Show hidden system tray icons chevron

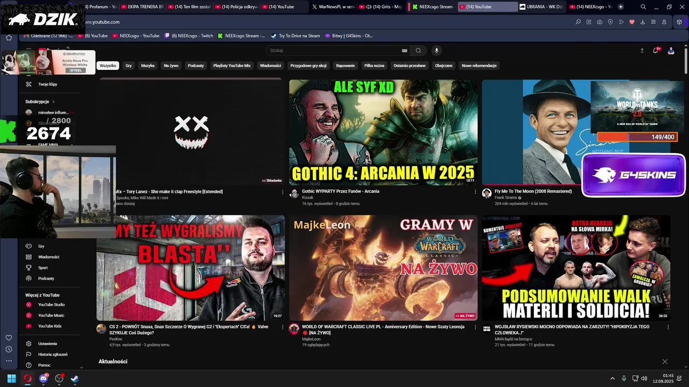coord(612,378)
